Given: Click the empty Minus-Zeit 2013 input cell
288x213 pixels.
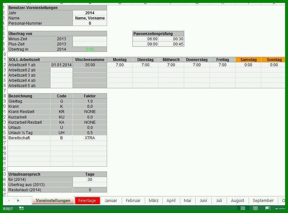Looking at the screenshot, I should [90, 39].
